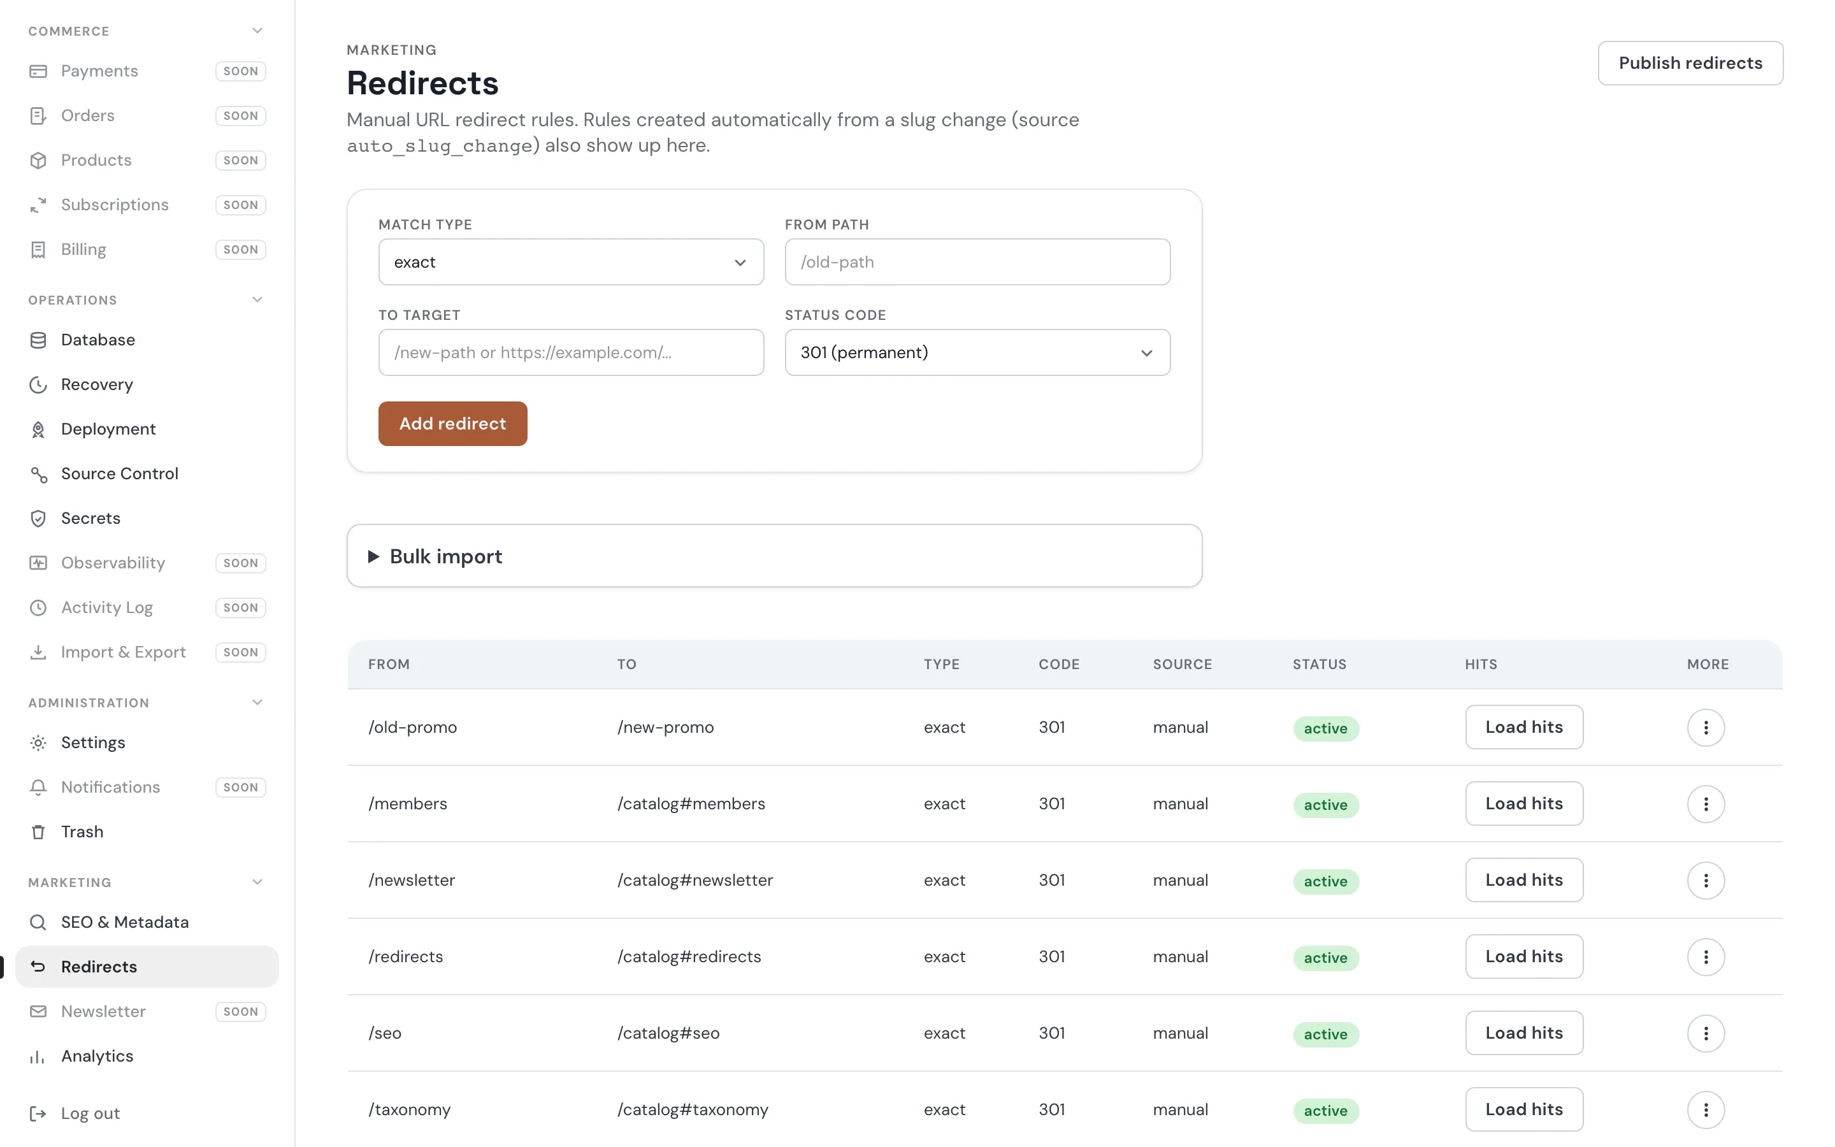Open more options for /members row
This screenshot has width=1835, height=1147.
click(x=1705, y=804)
